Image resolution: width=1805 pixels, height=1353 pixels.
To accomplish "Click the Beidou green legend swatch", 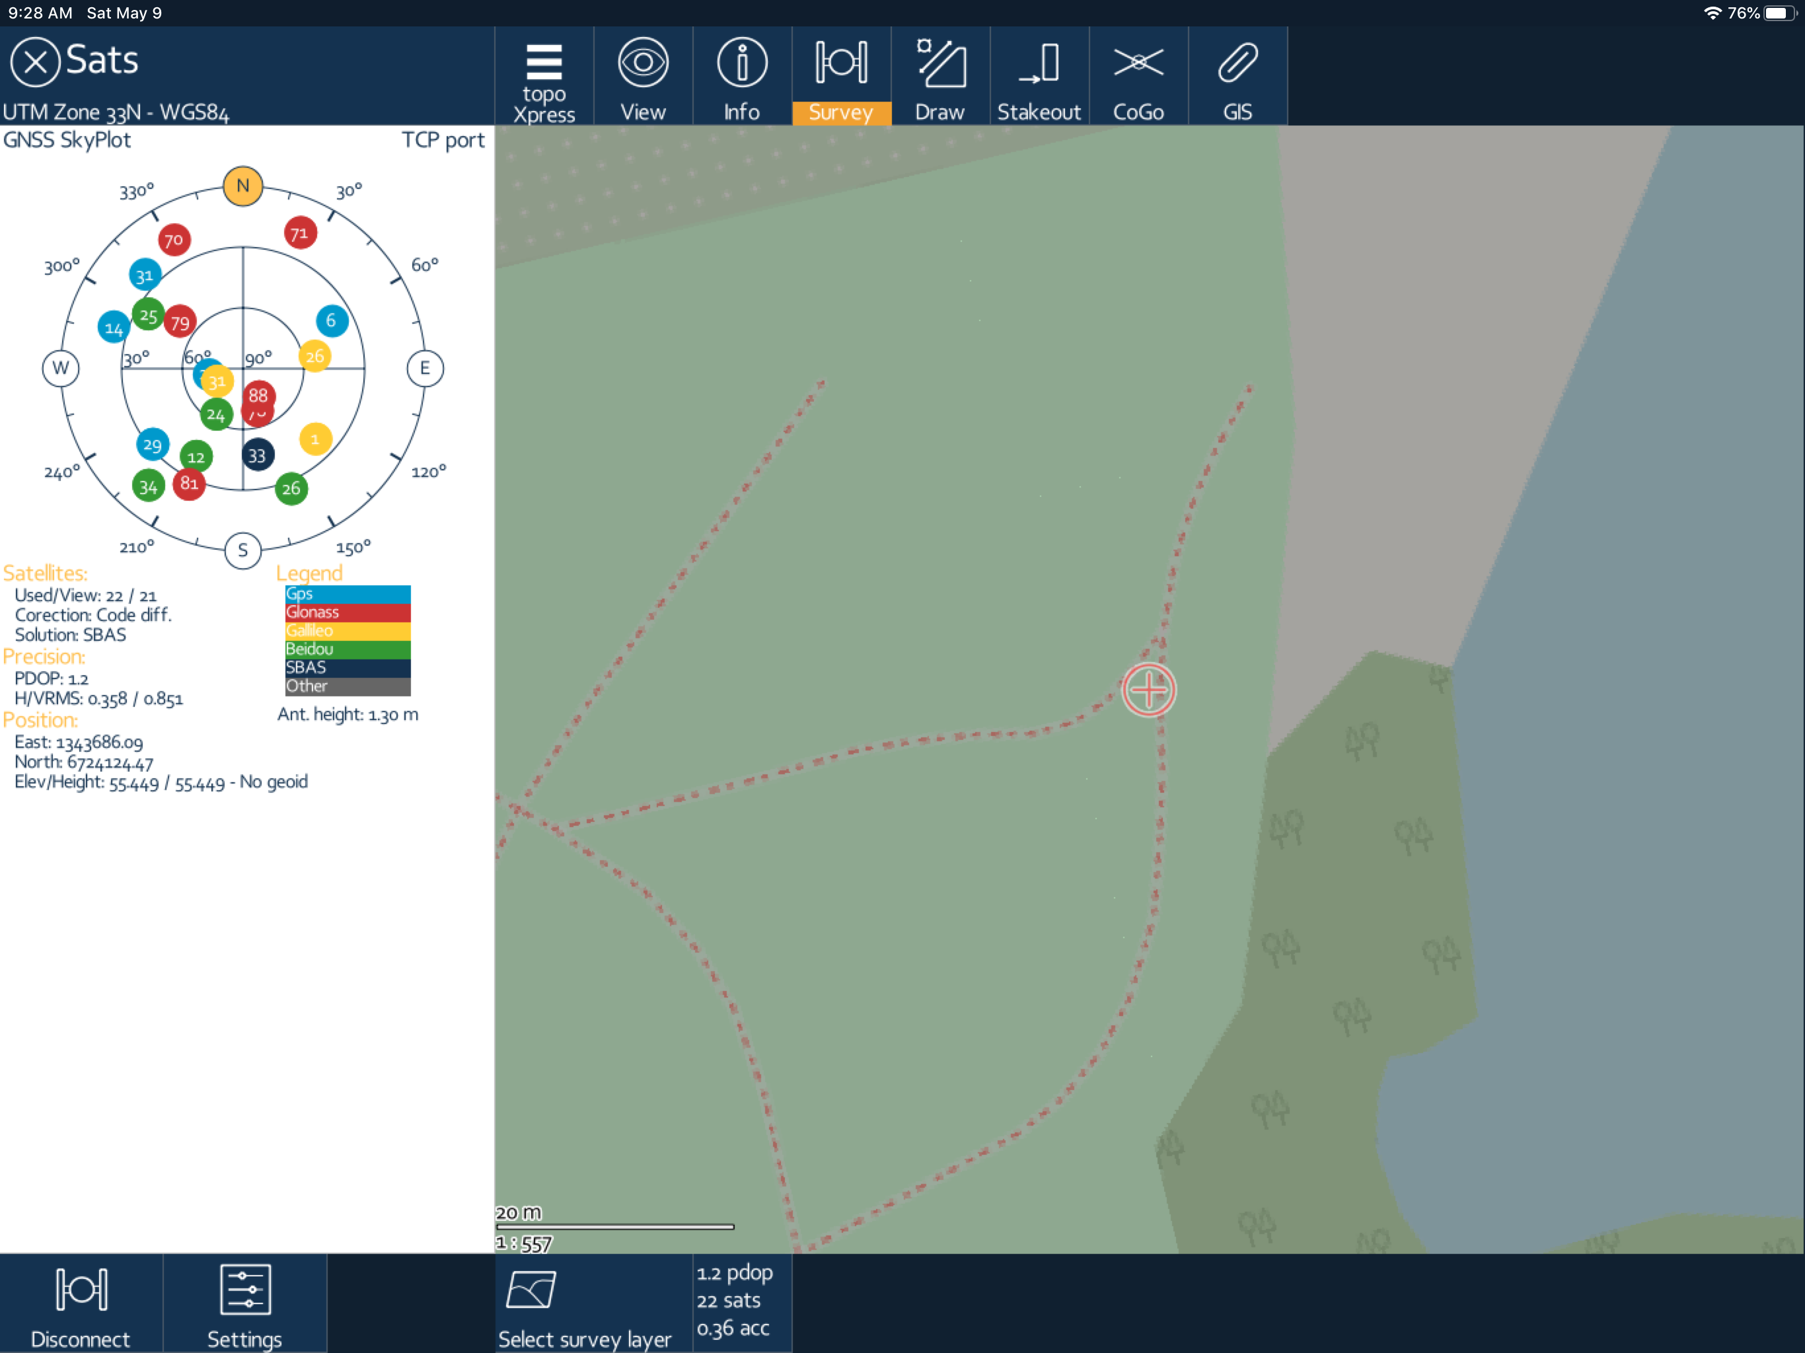I will (x=348, y=649).
